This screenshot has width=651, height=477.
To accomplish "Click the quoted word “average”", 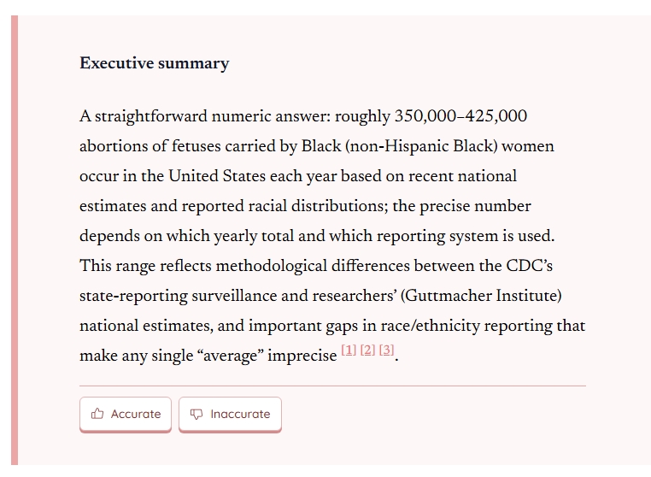I will click(x=231, y=356).
